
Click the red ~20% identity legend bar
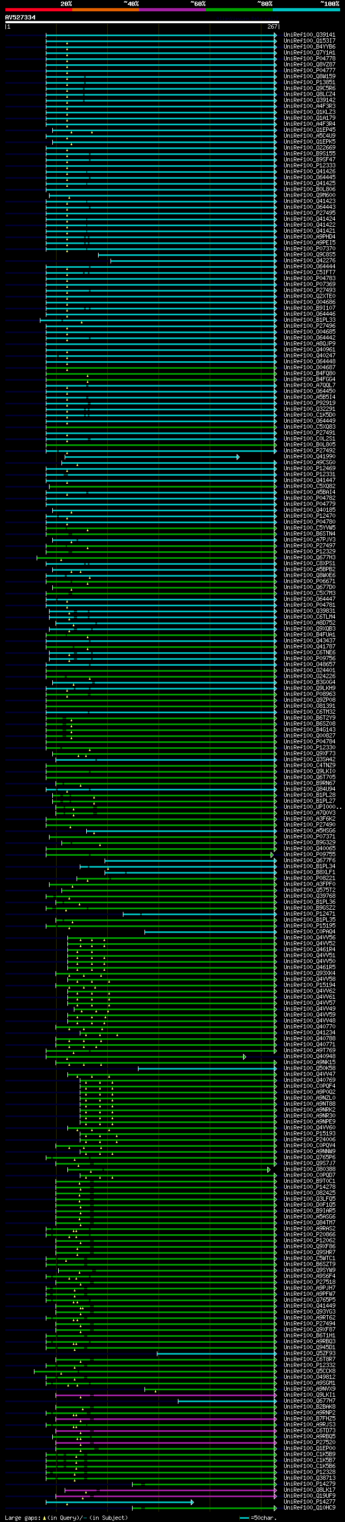(39, 10)
